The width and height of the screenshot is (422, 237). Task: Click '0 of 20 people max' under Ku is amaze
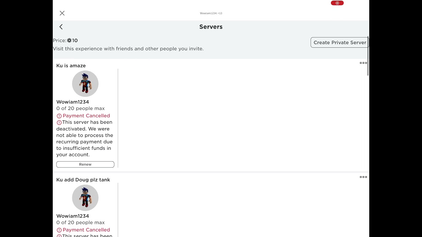pyautogui.click(x=80, y=109)
